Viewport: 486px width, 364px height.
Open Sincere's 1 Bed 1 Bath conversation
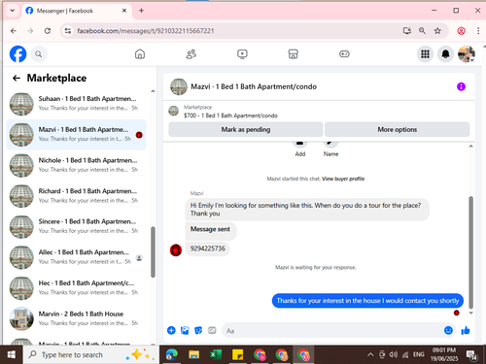(x=77, y=226)
